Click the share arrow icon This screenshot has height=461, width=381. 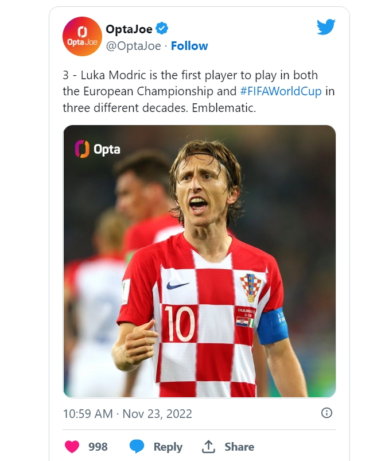tap(208, 447)
